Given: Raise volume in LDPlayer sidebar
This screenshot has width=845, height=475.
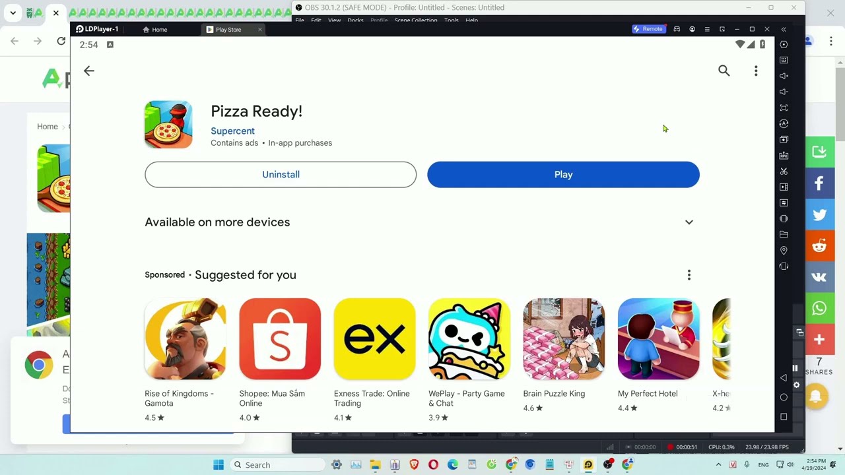Looking at the screenshot, I should pyautogui.click(x=784, y=76).
